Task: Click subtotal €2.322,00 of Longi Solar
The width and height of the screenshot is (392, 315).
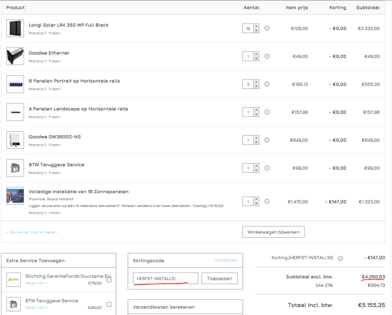Action: point(369,28)
